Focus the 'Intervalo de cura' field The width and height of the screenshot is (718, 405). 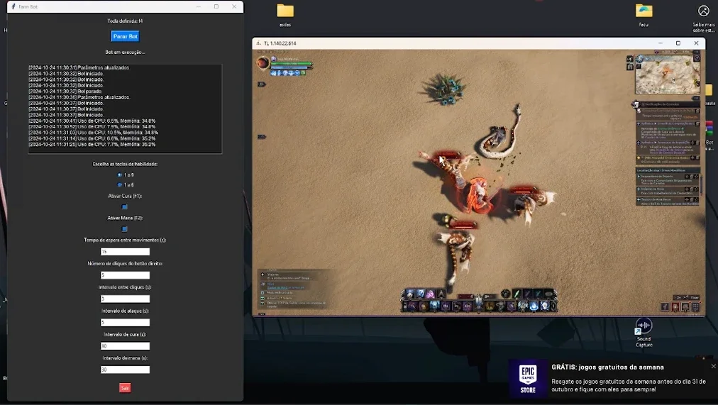(125, 346)
